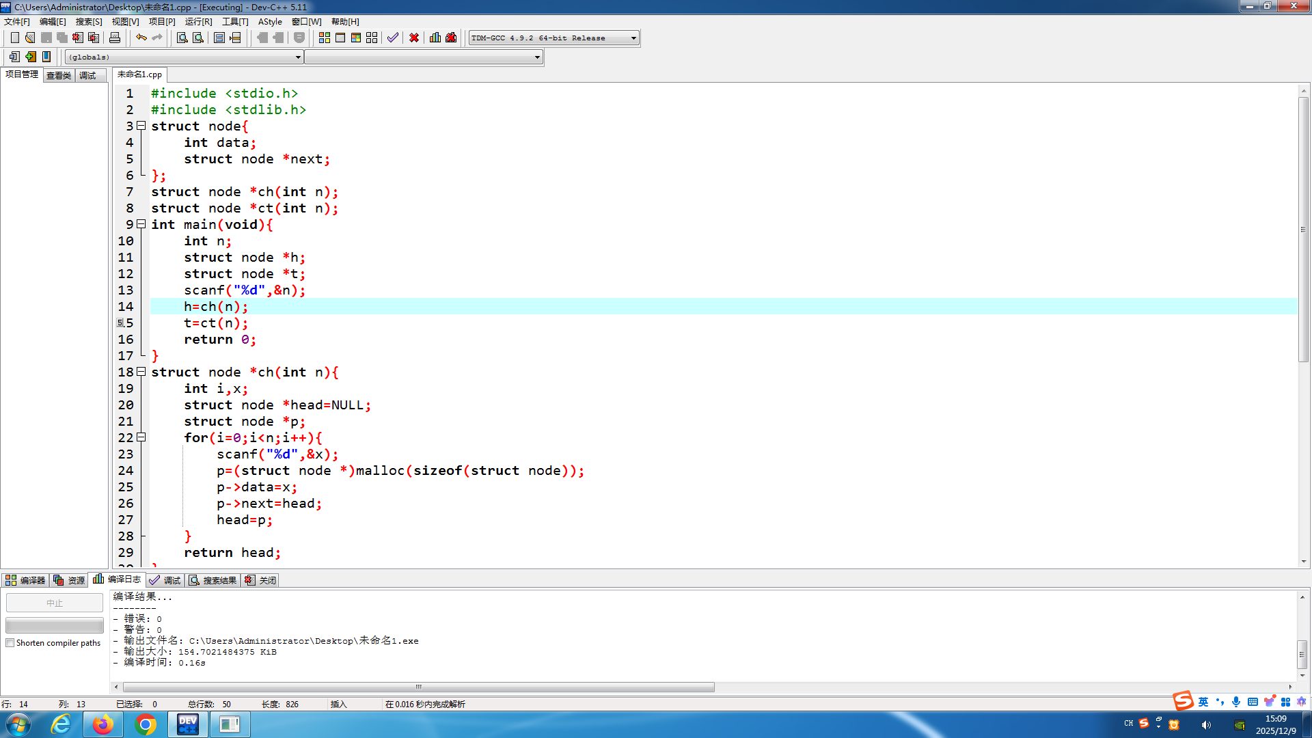
Task: Collapse the main function fold marker
Action: (x=141, y=224)
